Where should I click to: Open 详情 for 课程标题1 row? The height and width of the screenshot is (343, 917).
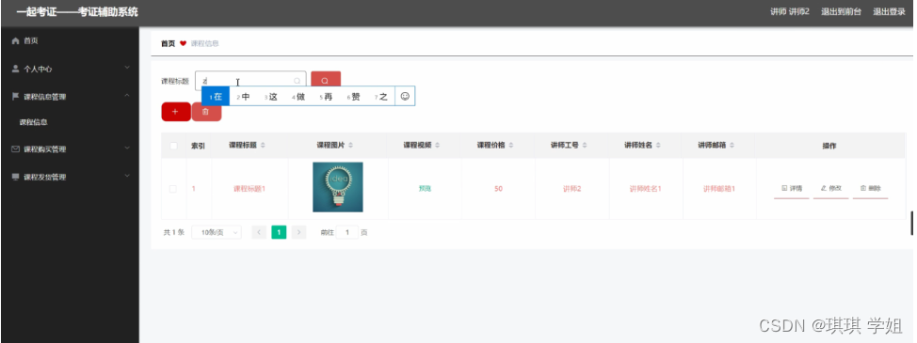tap(791, 189)
